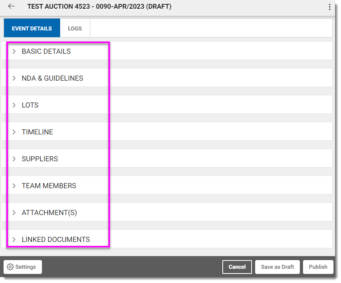Click the event title text in the header
This screenshot has width=341, height=283.
[x=99, y=7]
